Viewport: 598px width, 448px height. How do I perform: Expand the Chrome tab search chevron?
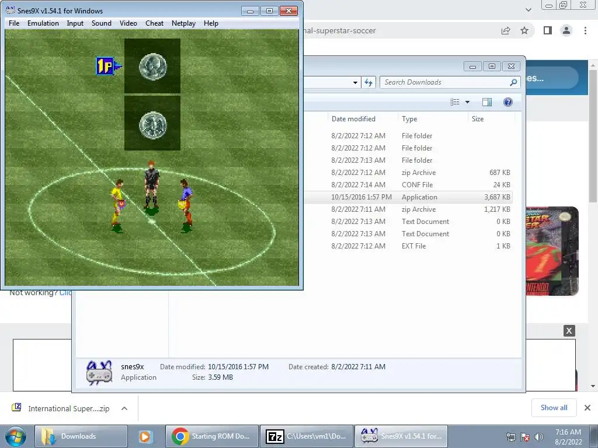click(x=528, y=9)
